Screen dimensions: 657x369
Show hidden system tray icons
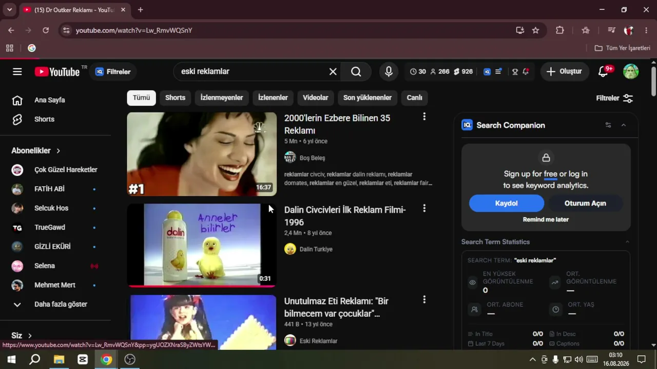click(x=533, y=359)
